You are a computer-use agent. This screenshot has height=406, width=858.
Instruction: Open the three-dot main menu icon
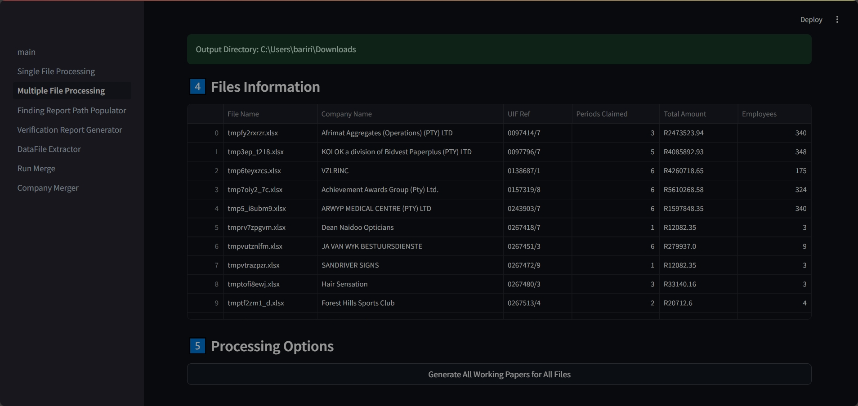[x=837, y=19]
